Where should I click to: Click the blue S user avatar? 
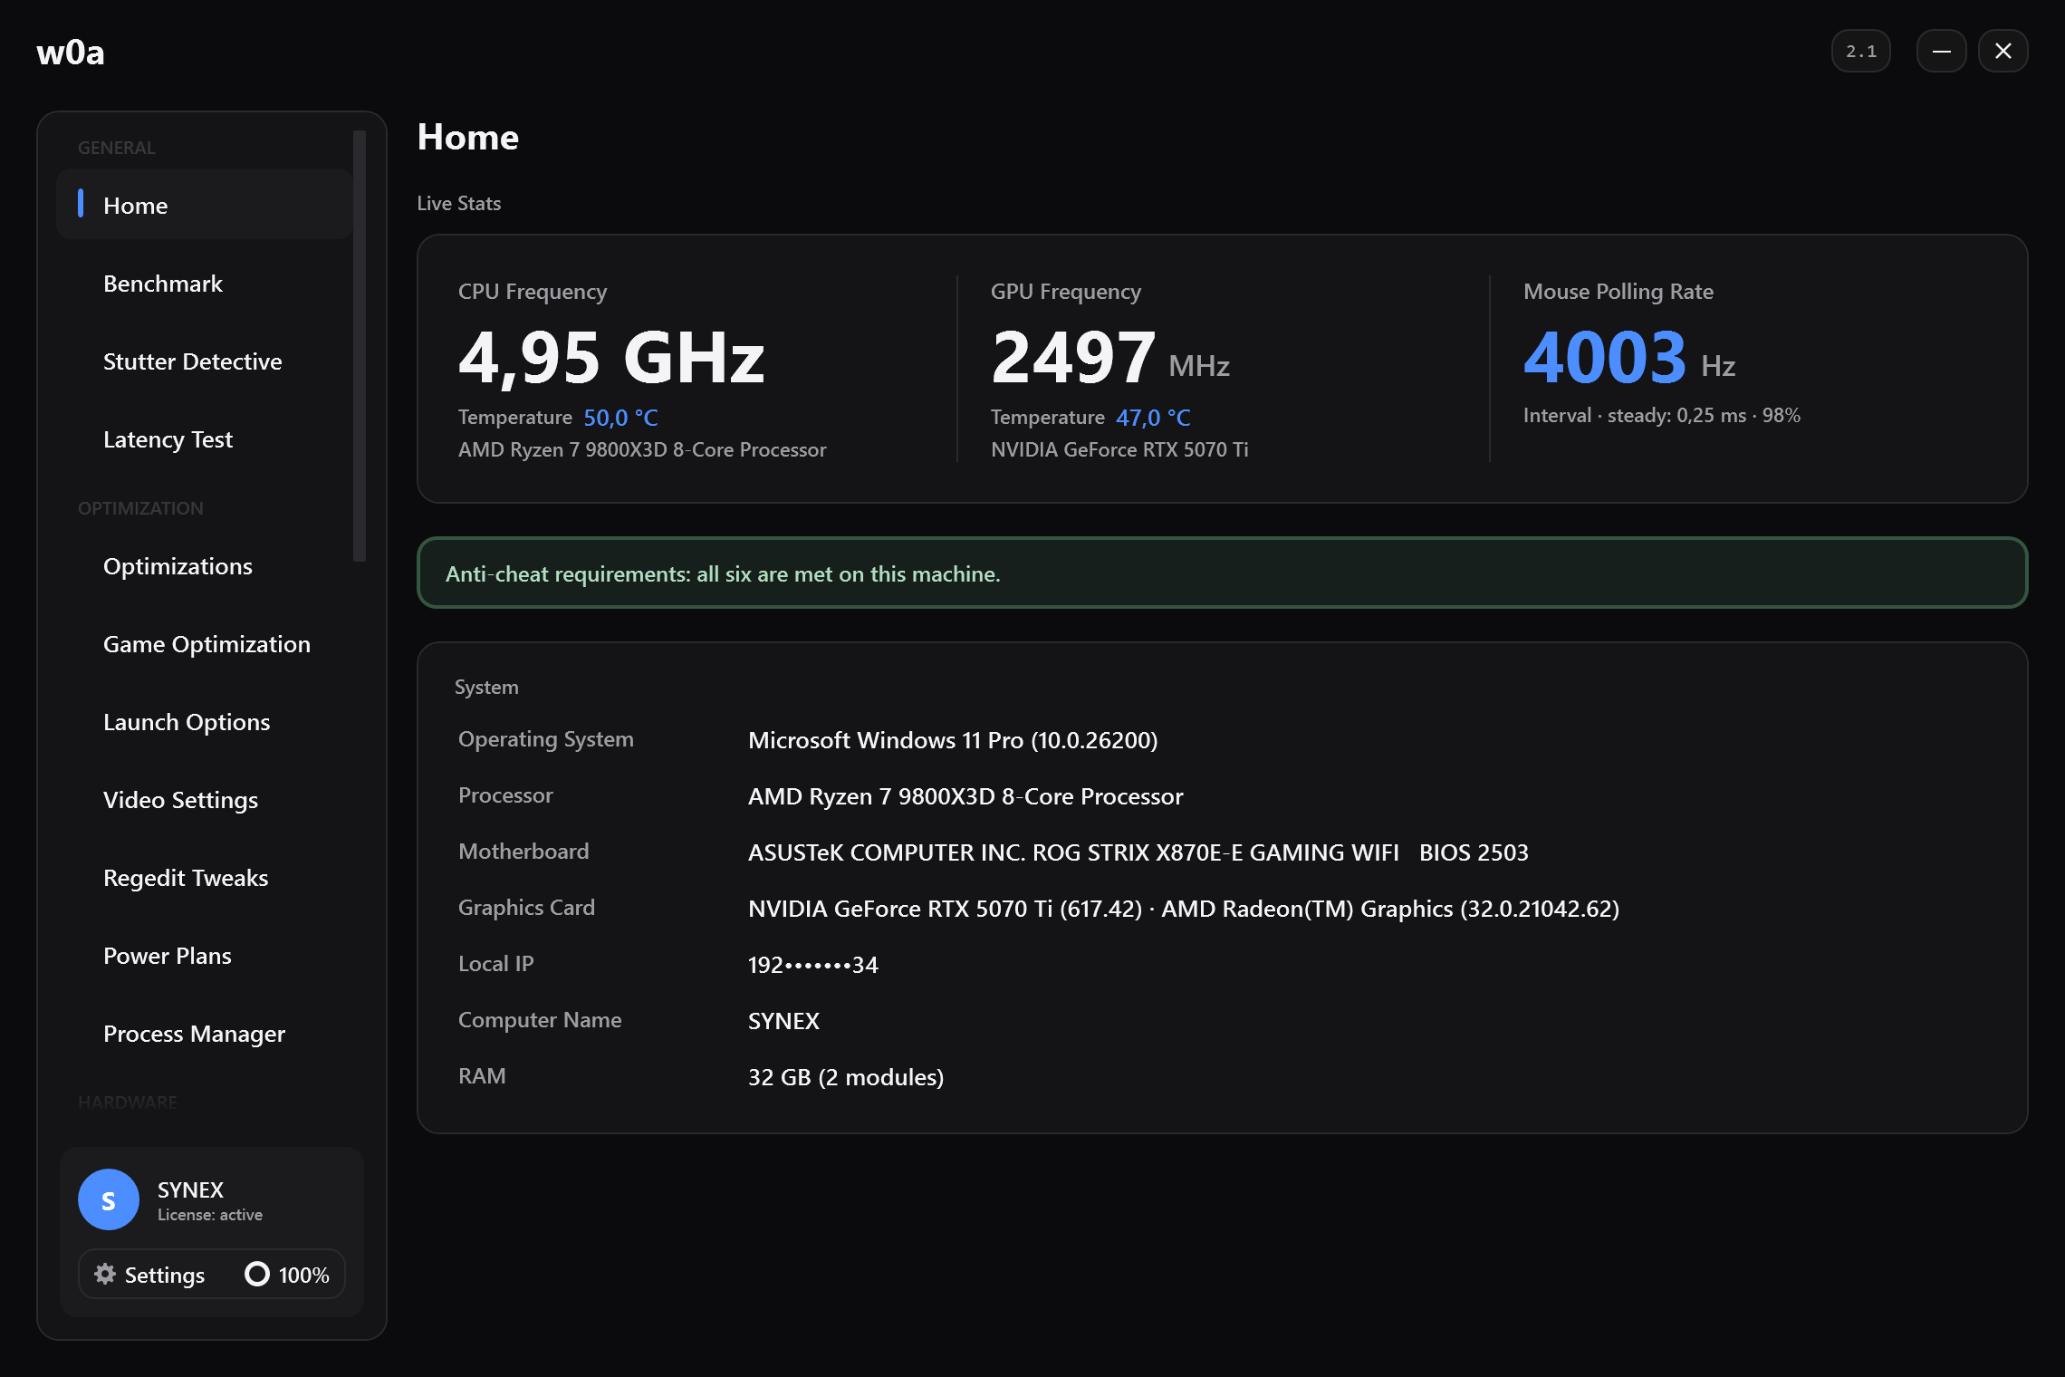point(109,1199)
